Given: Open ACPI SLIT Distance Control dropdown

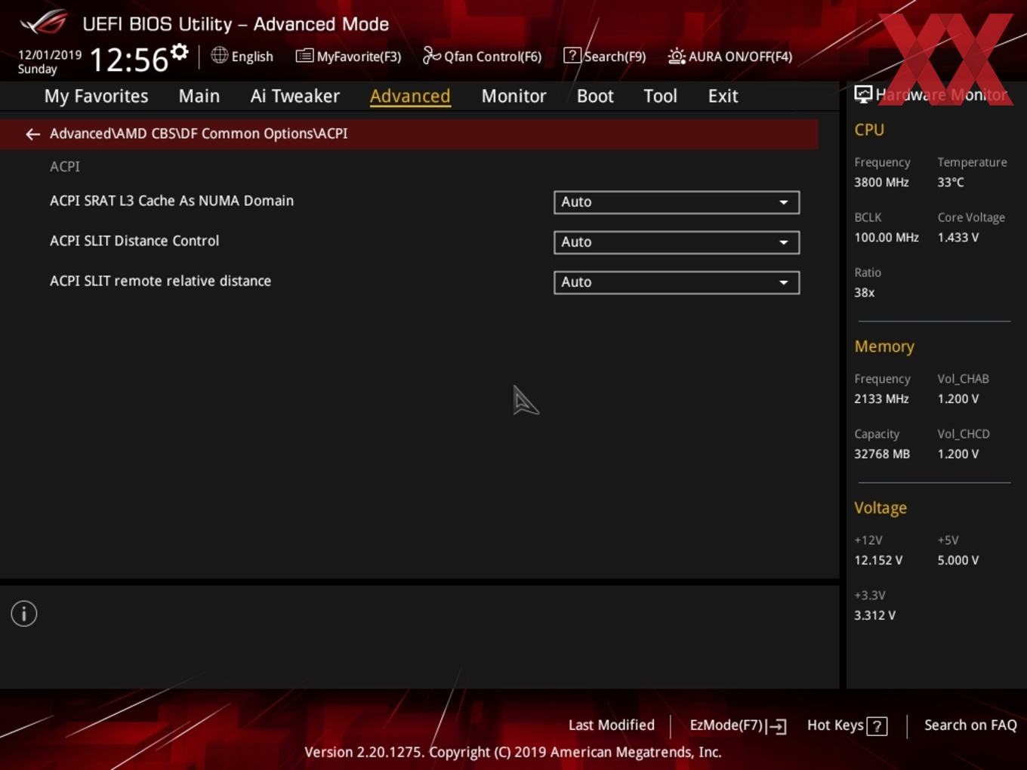Looking at the screenshot, I should (677, 242).
